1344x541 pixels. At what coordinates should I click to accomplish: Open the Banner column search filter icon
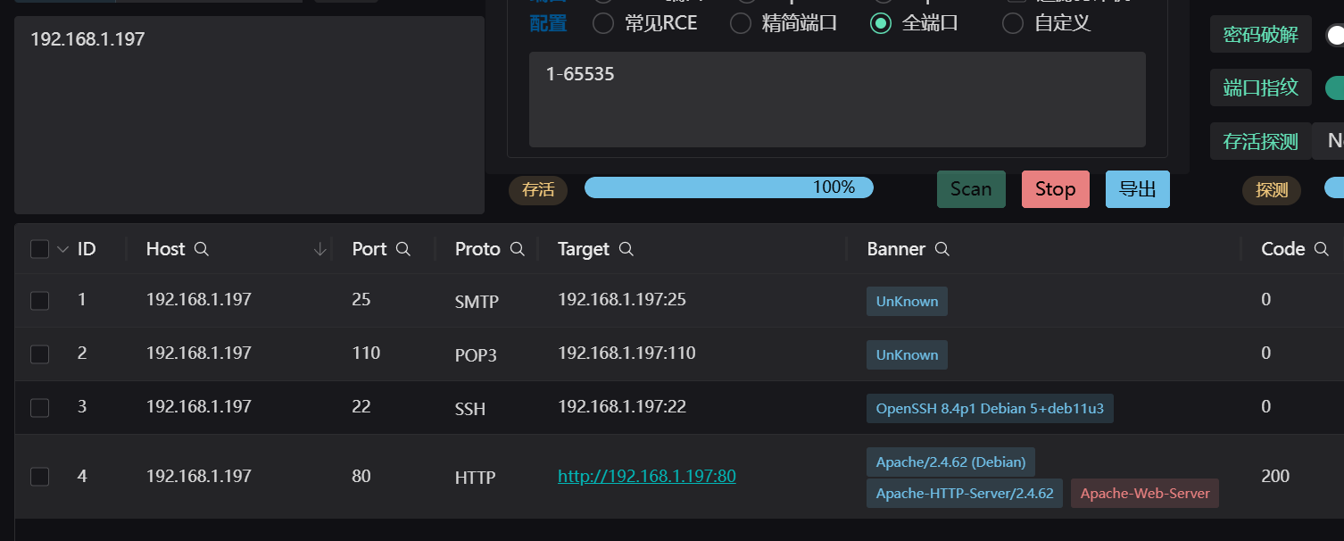(942, 249)
